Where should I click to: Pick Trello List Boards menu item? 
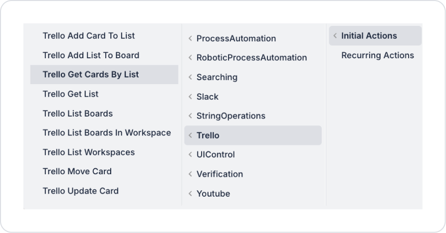click(x=78, y=114)
